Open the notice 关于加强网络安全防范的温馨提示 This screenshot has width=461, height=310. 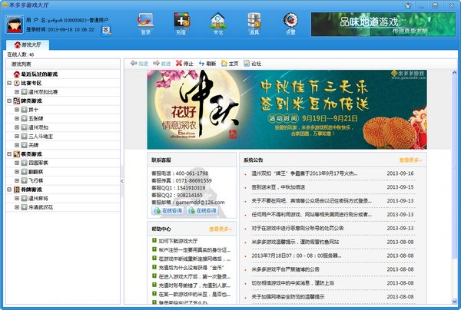288,297
